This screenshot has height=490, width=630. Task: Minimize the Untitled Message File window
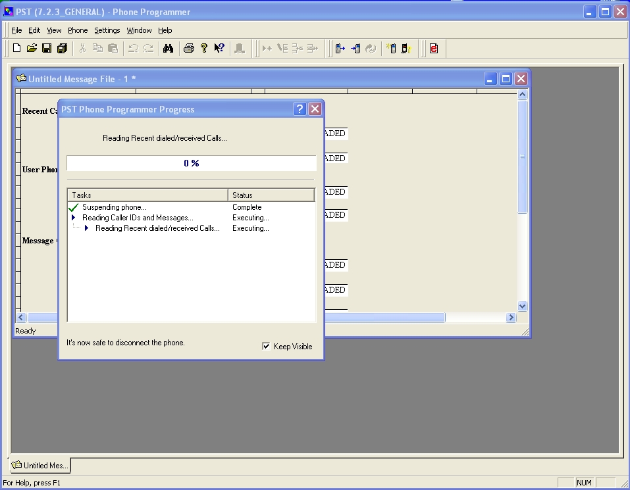[x=490, y=79]
